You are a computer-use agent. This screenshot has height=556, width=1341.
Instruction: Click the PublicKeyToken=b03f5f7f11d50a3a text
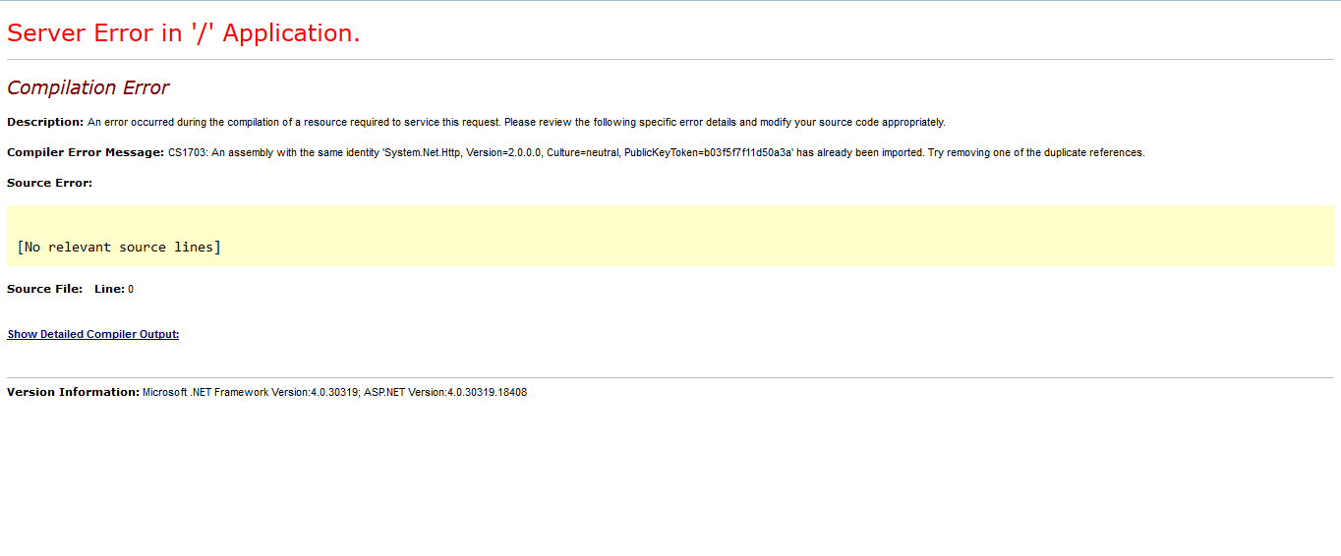click(707, 152)
